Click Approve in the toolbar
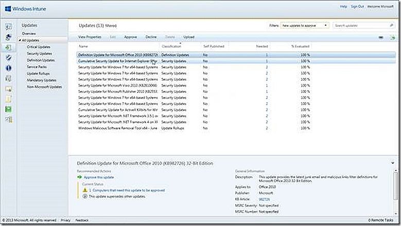 click(x=130, y=37)
